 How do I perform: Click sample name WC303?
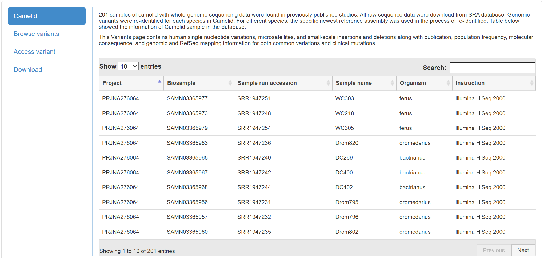(x=345, y=98)
